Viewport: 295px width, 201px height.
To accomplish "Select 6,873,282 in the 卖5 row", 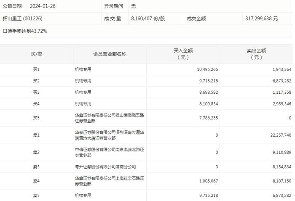I will tap(282, 196).
